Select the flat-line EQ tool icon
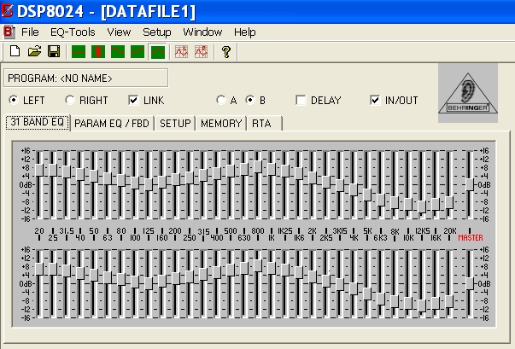The height and width of the screenshot is (349, 515). (79, 51)
